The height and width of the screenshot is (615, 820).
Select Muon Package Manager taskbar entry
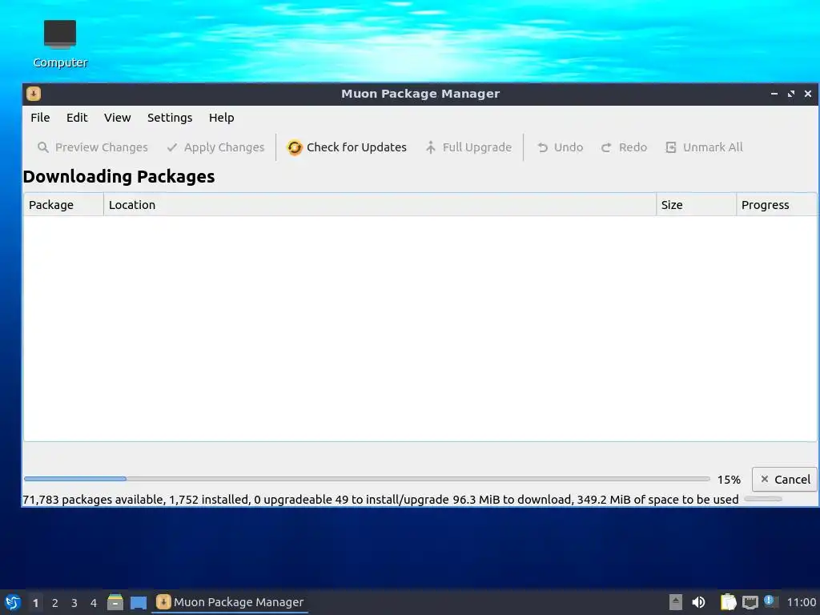pyautogui.click(x=230, y=602)
